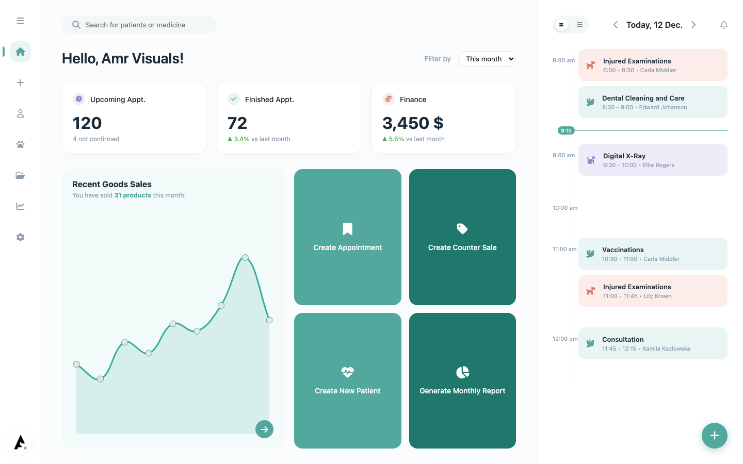
Task: Click the tag icon on Create Counter Sale
Action: coord(462,228)
